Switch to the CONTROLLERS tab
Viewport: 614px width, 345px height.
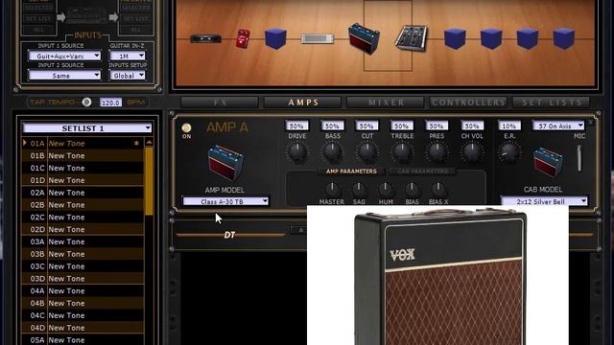pyautogui.click(x=468, y=103)
